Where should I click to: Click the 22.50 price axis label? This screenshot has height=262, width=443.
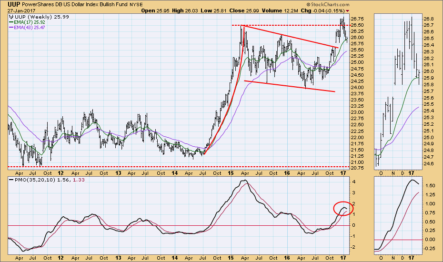[x=357, y=125]
